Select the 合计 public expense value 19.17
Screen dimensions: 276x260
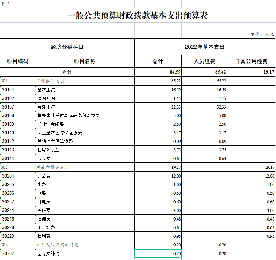251,72
